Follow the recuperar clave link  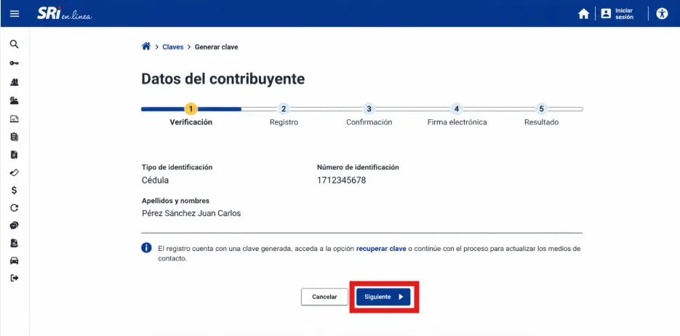pyautogui.click(x=381, y=249)
